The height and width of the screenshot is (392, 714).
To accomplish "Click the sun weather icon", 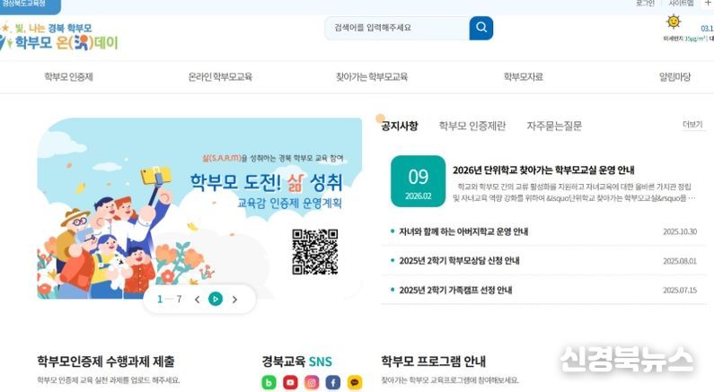I will 673,22.
